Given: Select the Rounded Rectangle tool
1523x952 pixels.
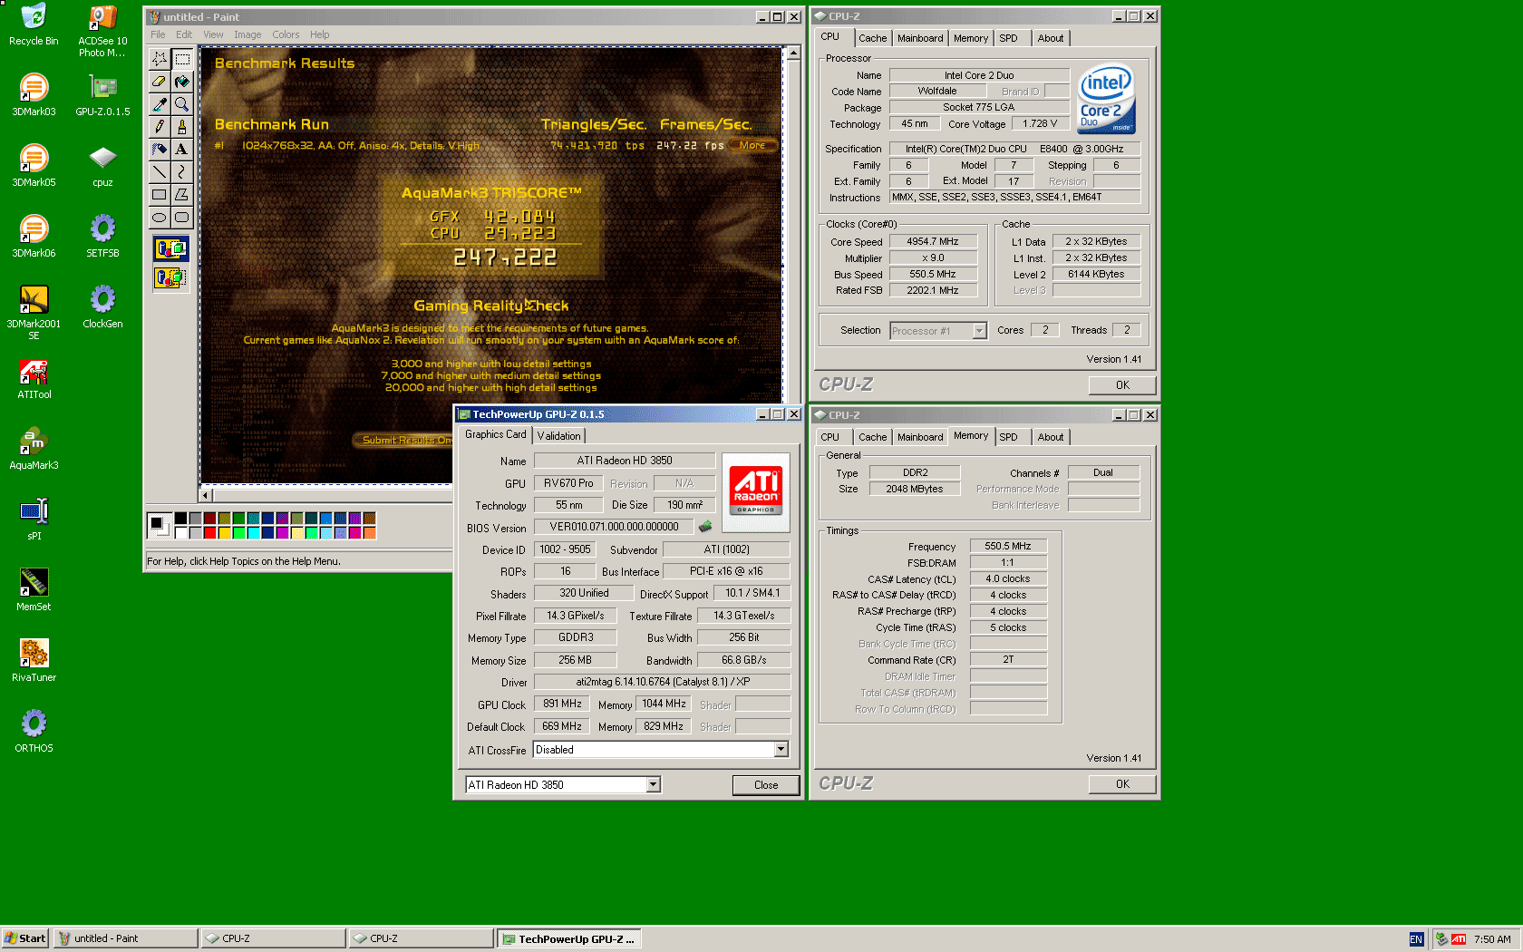Looking at the screenshot, I should [181, 218].
